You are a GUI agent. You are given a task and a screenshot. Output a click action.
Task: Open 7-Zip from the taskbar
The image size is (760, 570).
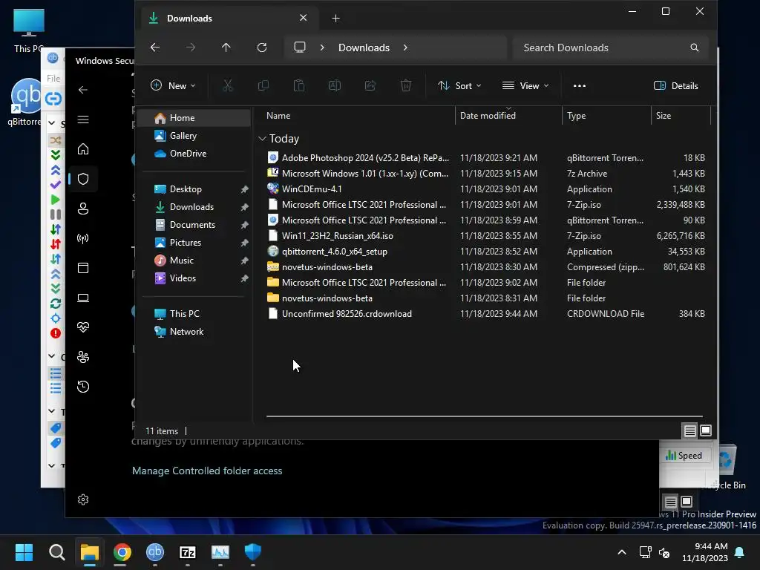(188, 552)
